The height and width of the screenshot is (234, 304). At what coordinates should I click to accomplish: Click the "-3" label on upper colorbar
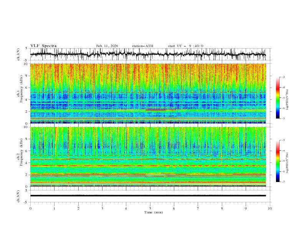point(283,77)
